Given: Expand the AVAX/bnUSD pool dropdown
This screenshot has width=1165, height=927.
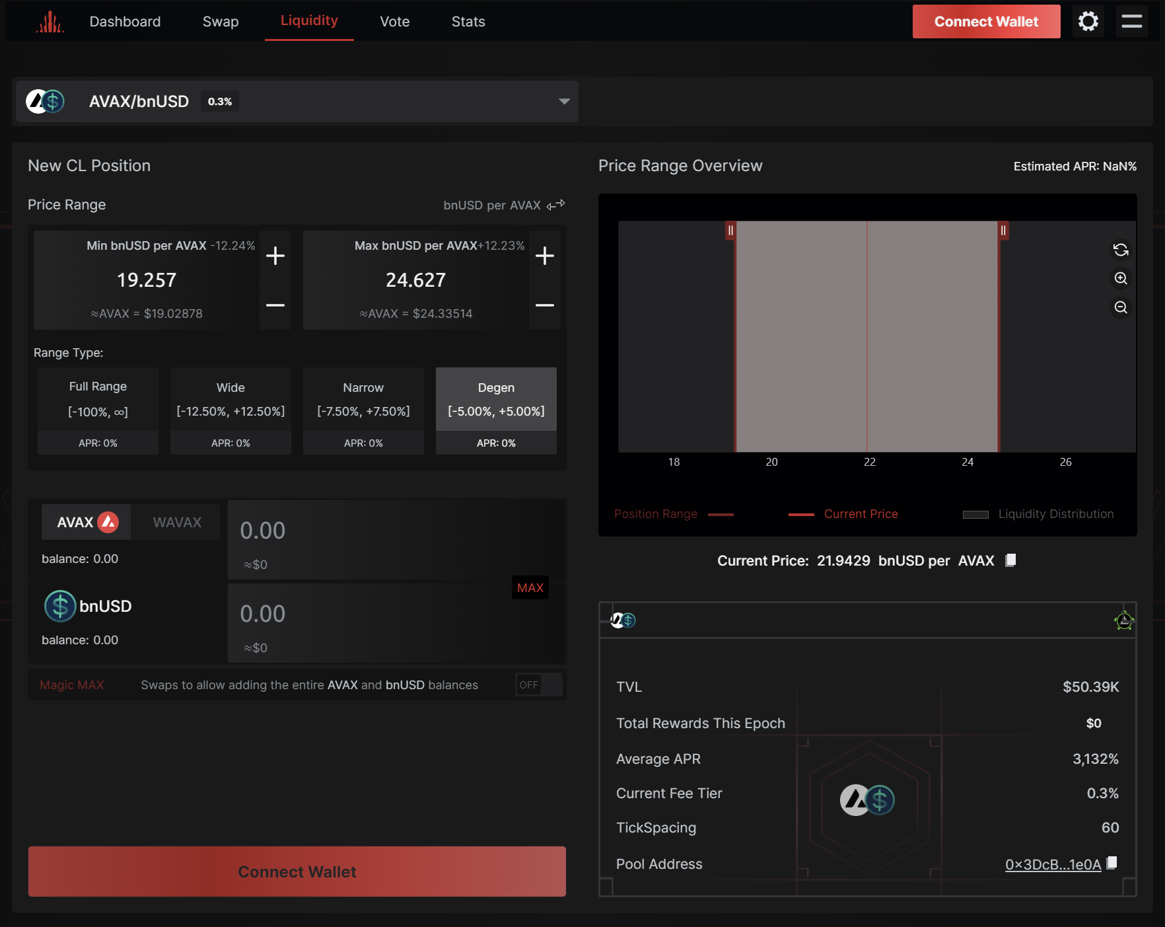Looking at the screenshot, I should click(x=564, y=102).
